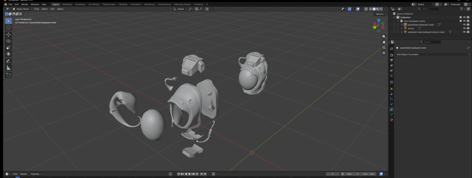Click the play animation button
Viewport: 472px width, 178px height.
[189, 174]
